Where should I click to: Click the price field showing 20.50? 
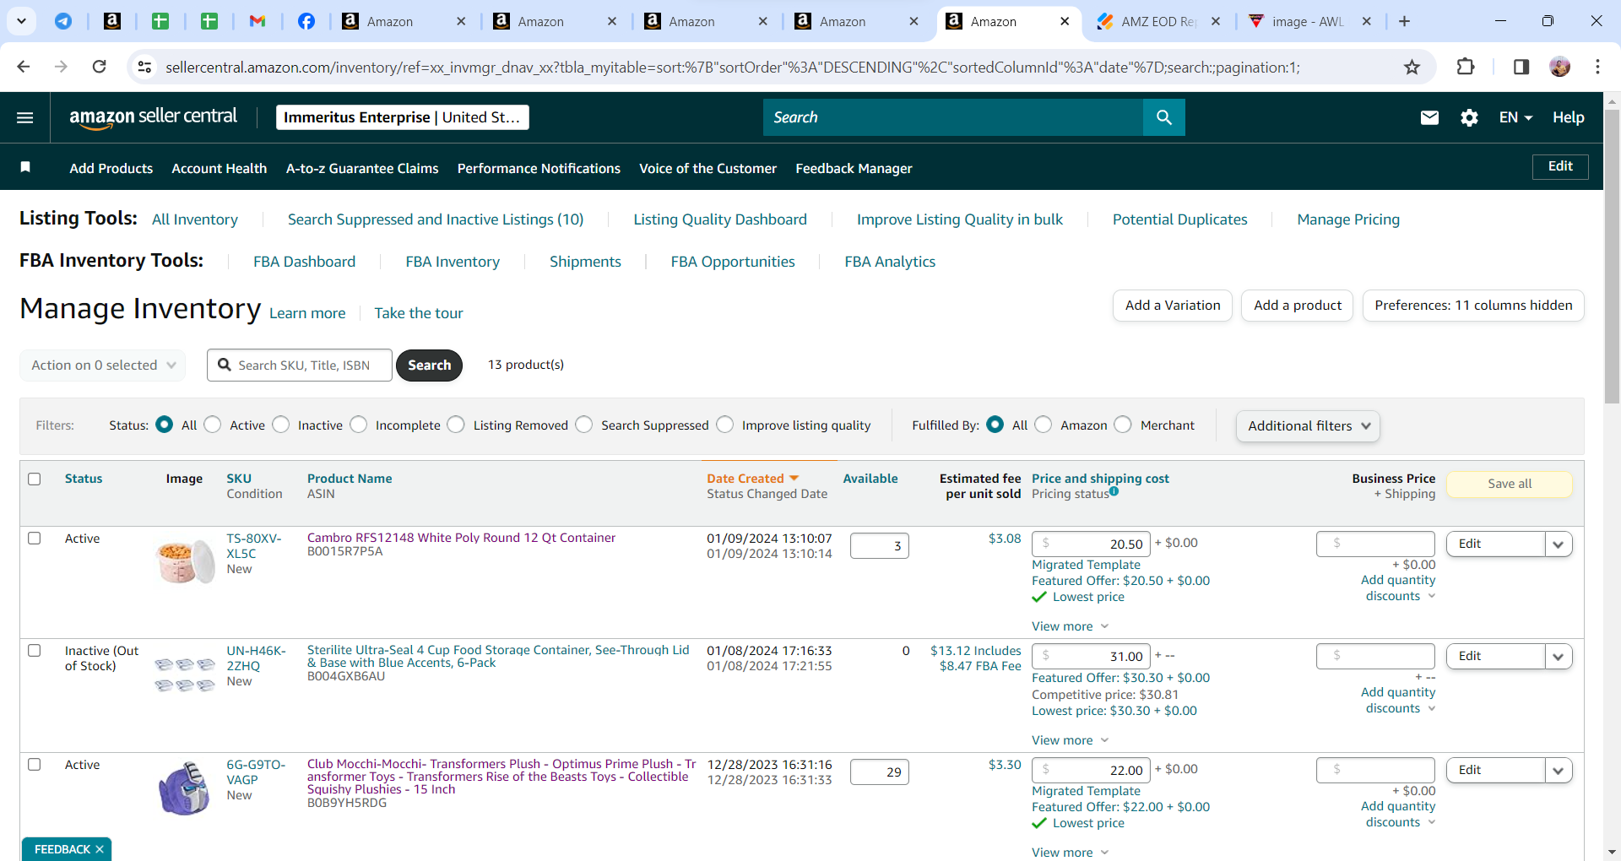coord(1091,544)
